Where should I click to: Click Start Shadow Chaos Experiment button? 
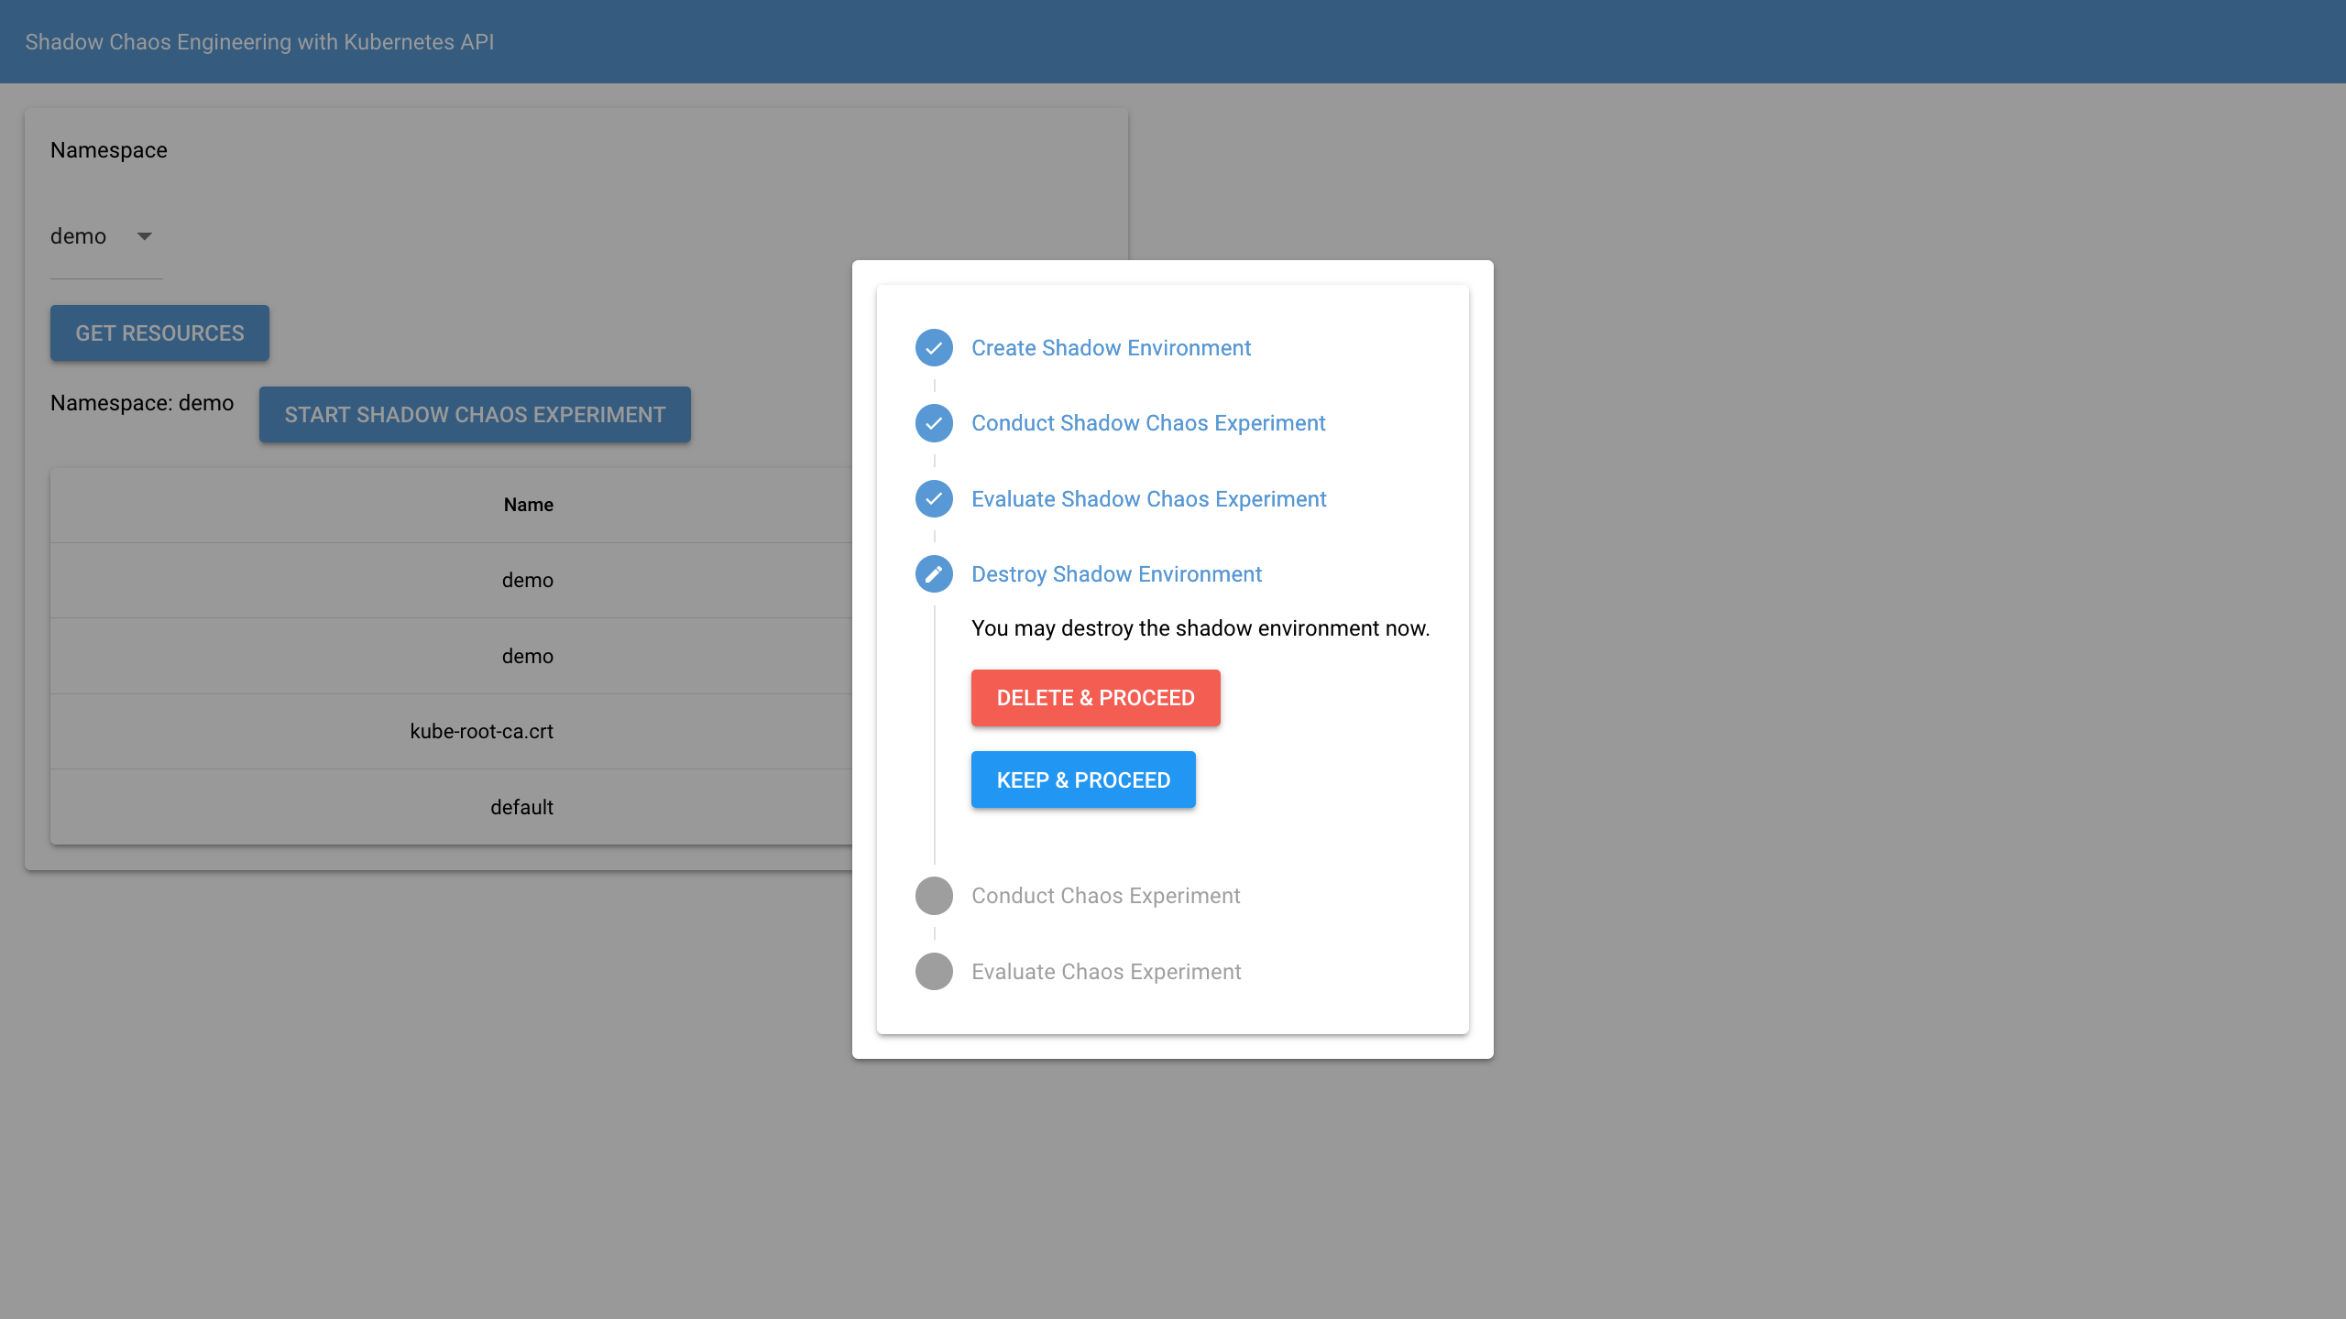coord(475,415)
